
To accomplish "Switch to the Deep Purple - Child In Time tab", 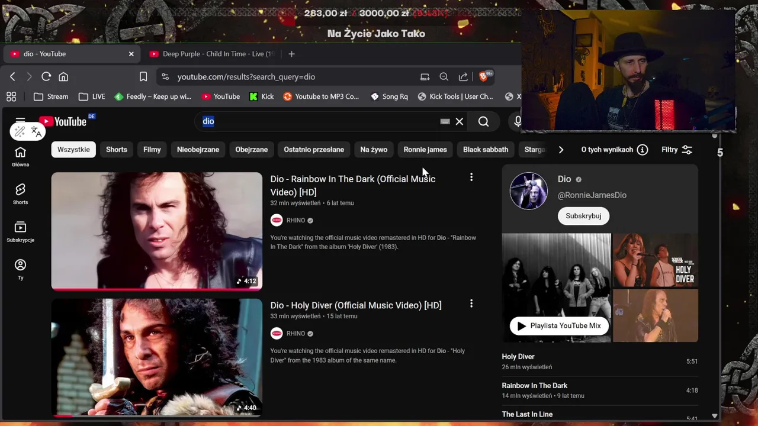I will pyautogui.click(x=213, y=54).
